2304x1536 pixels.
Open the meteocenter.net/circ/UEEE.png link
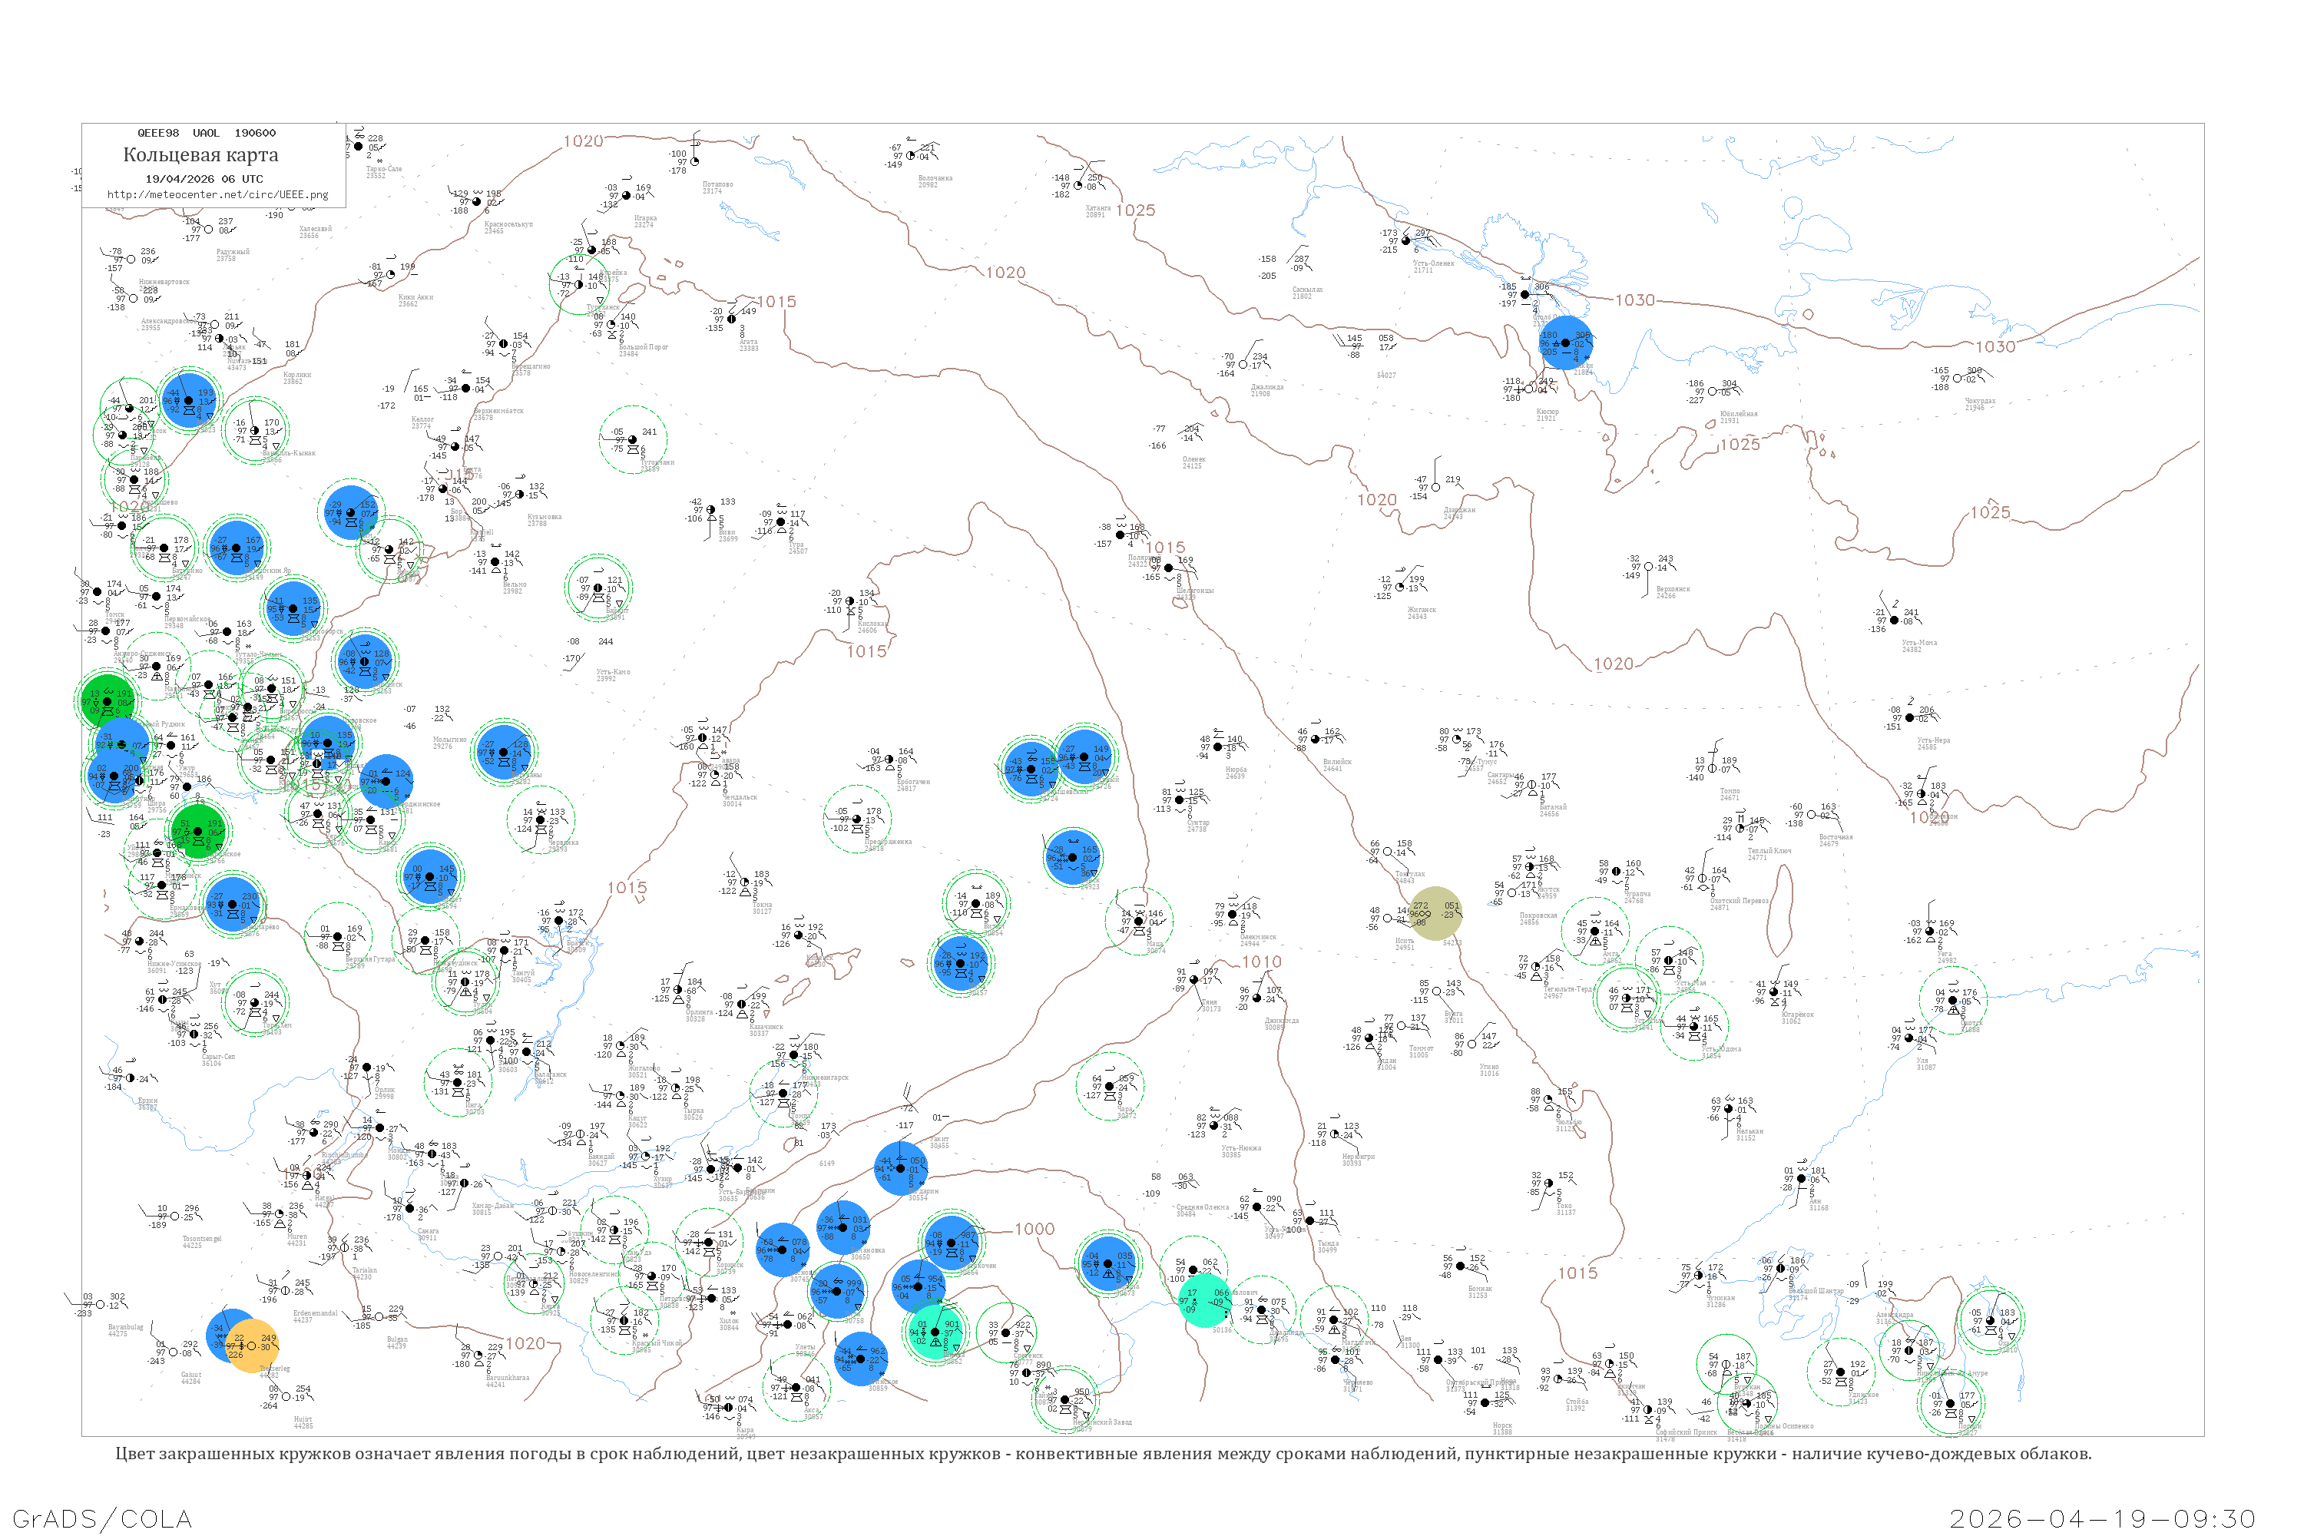pyautogui.click(x=217, y=194)
